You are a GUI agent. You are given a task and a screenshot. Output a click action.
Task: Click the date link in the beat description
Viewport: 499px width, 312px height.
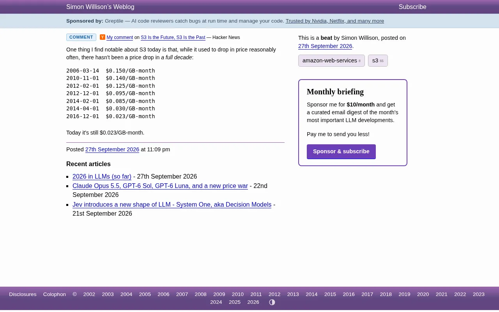pyautogui.click(x=325, y=46)
